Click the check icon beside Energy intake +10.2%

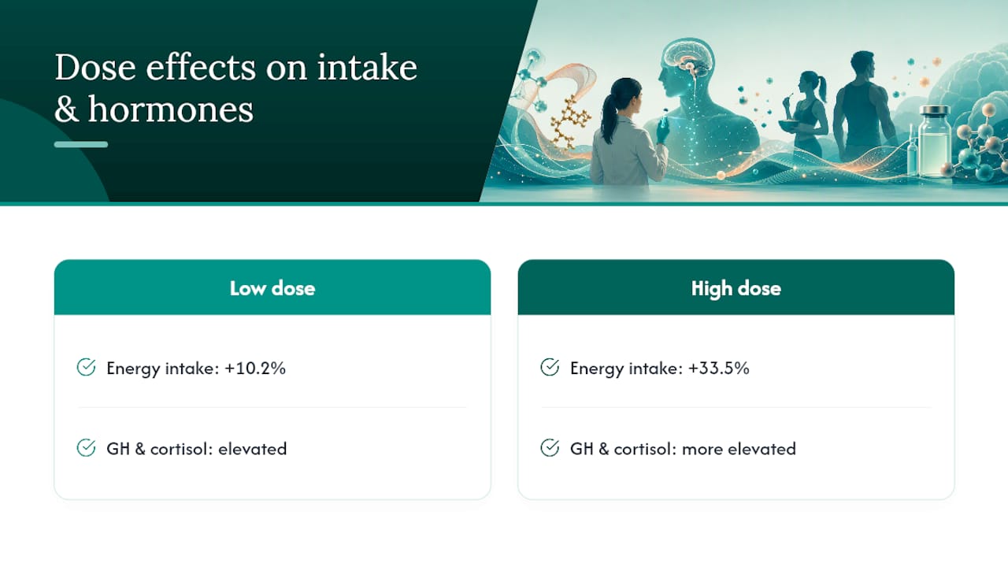(86, 368)
